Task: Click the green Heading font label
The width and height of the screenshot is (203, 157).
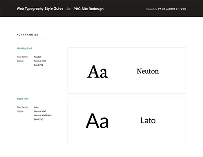Action: tap(24, 48)
